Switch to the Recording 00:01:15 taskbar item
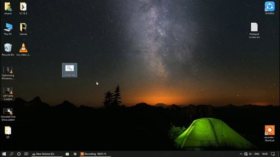 point(95,154)
